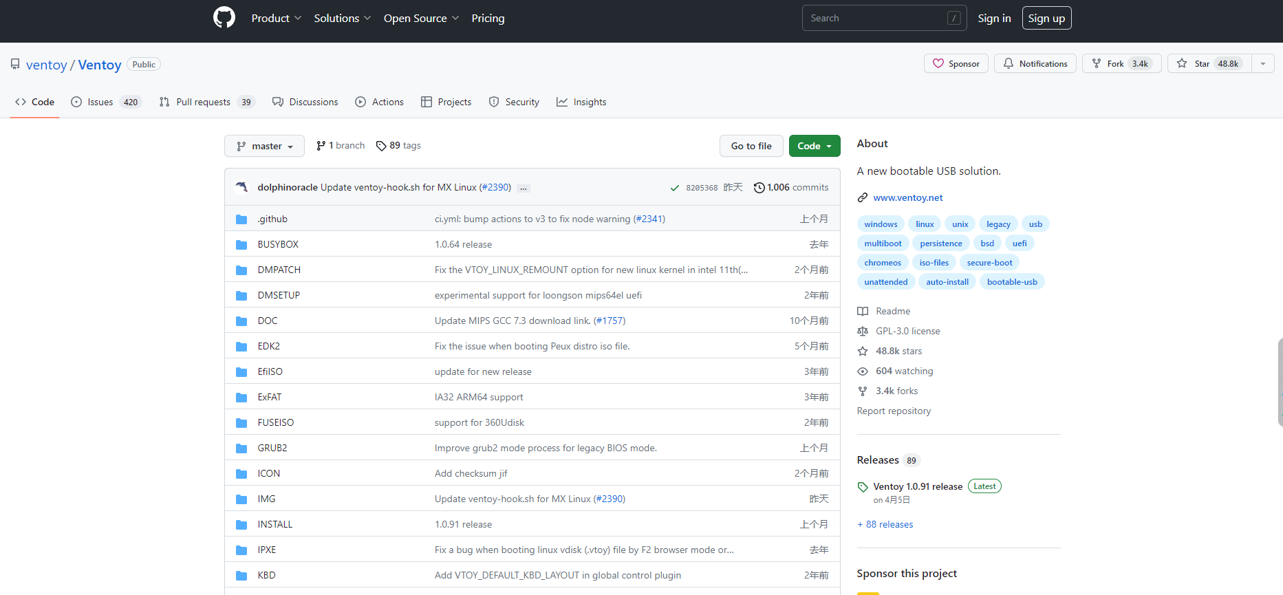Open the Star lists dropdown arrow
The height and width of the screenshot is (595, 1283).
1263,63
